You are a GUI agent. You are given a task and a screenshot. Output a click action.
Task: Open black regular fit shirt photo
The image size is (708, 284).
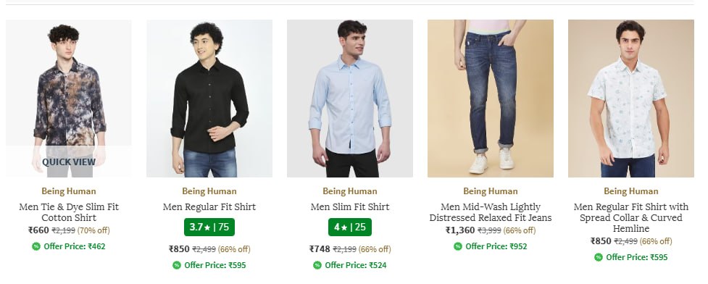[209, 99]
